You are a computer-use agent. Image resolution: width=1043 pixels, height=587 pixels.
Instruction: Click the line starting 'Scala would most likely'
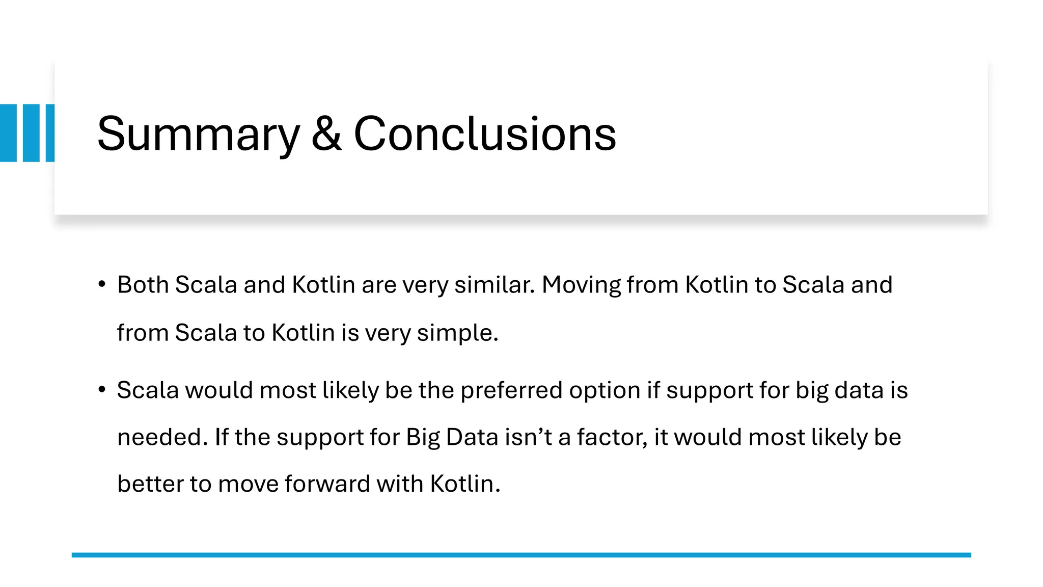[512, 390]
